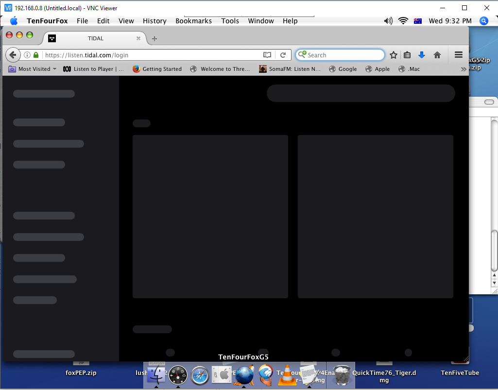The image size is (498, 390).
Task: Click the Australian flag input menu
Action: [x=418, y=21]
